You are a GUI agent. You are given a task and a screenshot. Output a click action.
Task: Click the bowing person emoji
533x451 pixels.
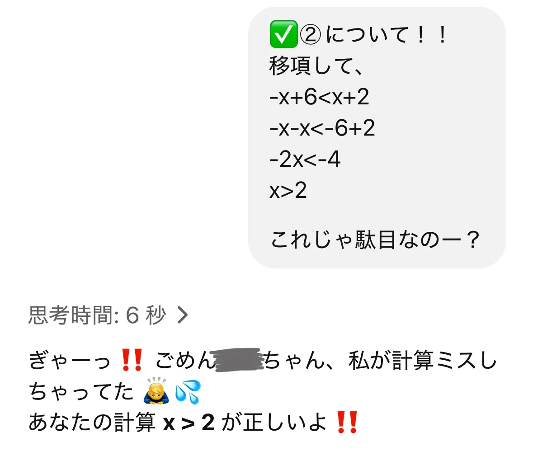[156, 391]
